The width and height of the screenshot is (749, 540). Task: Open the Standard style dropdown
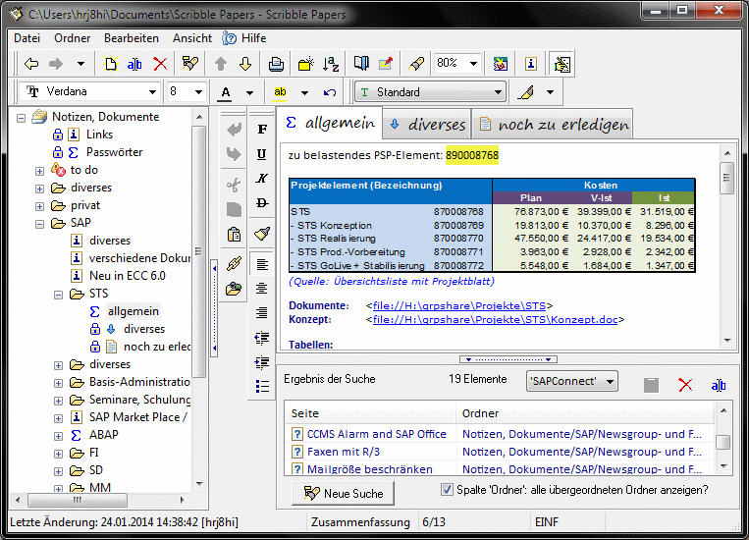[x=499, y=92]
